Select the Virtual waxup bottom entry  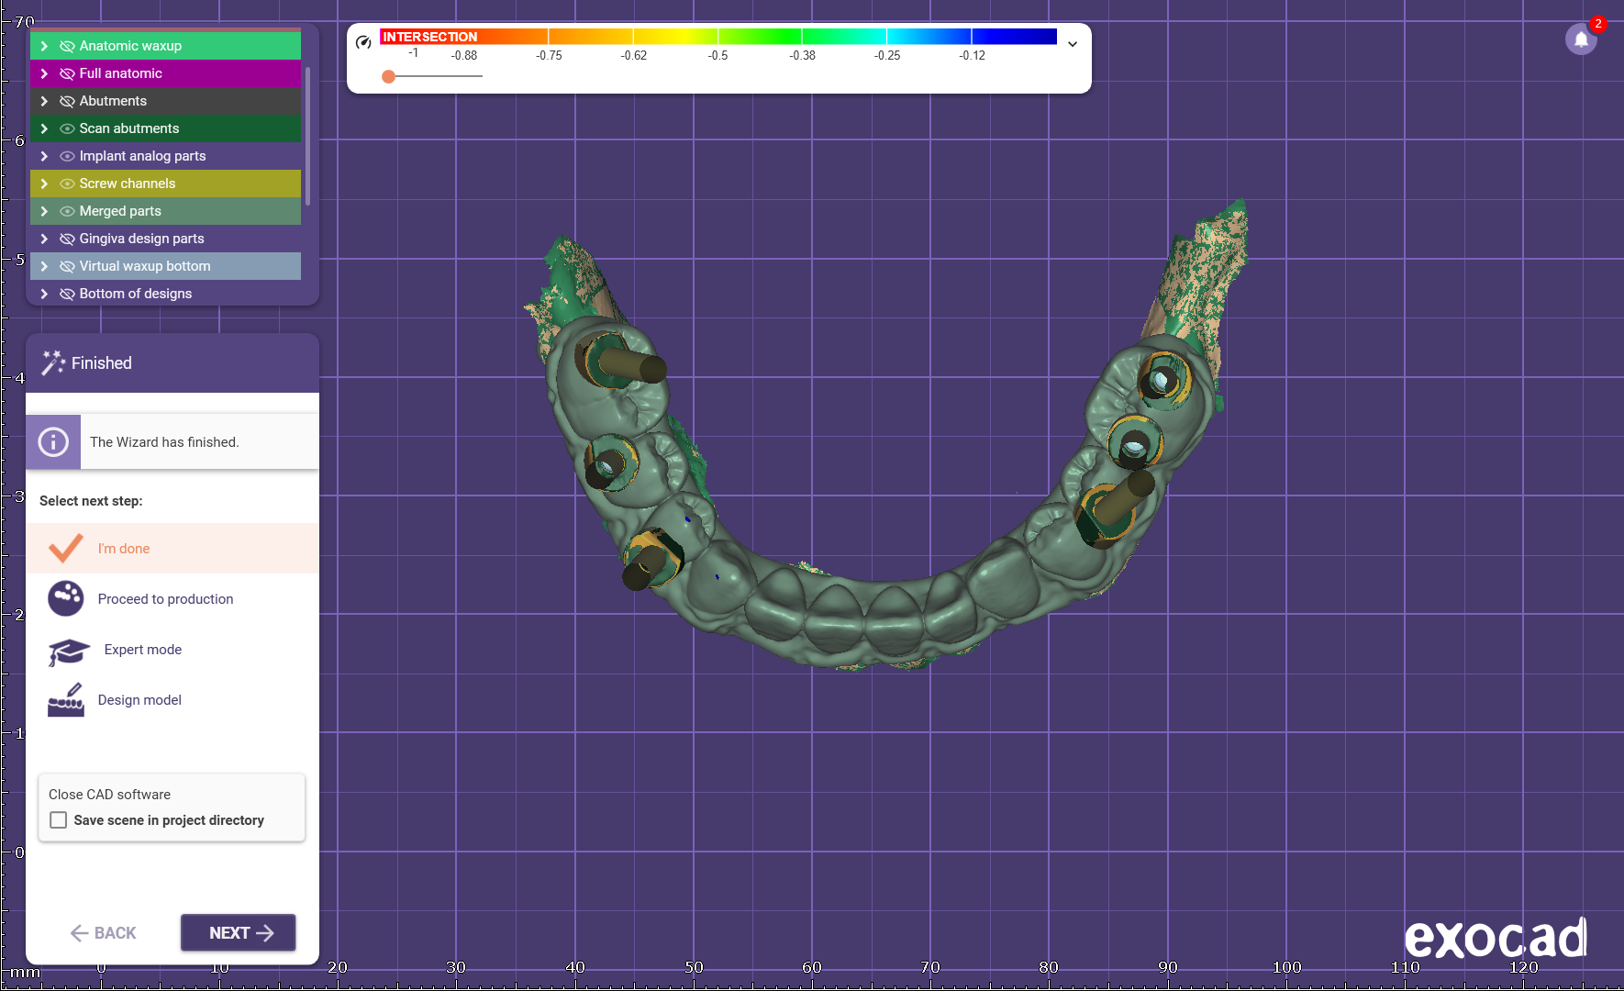(x=144, y=266)
